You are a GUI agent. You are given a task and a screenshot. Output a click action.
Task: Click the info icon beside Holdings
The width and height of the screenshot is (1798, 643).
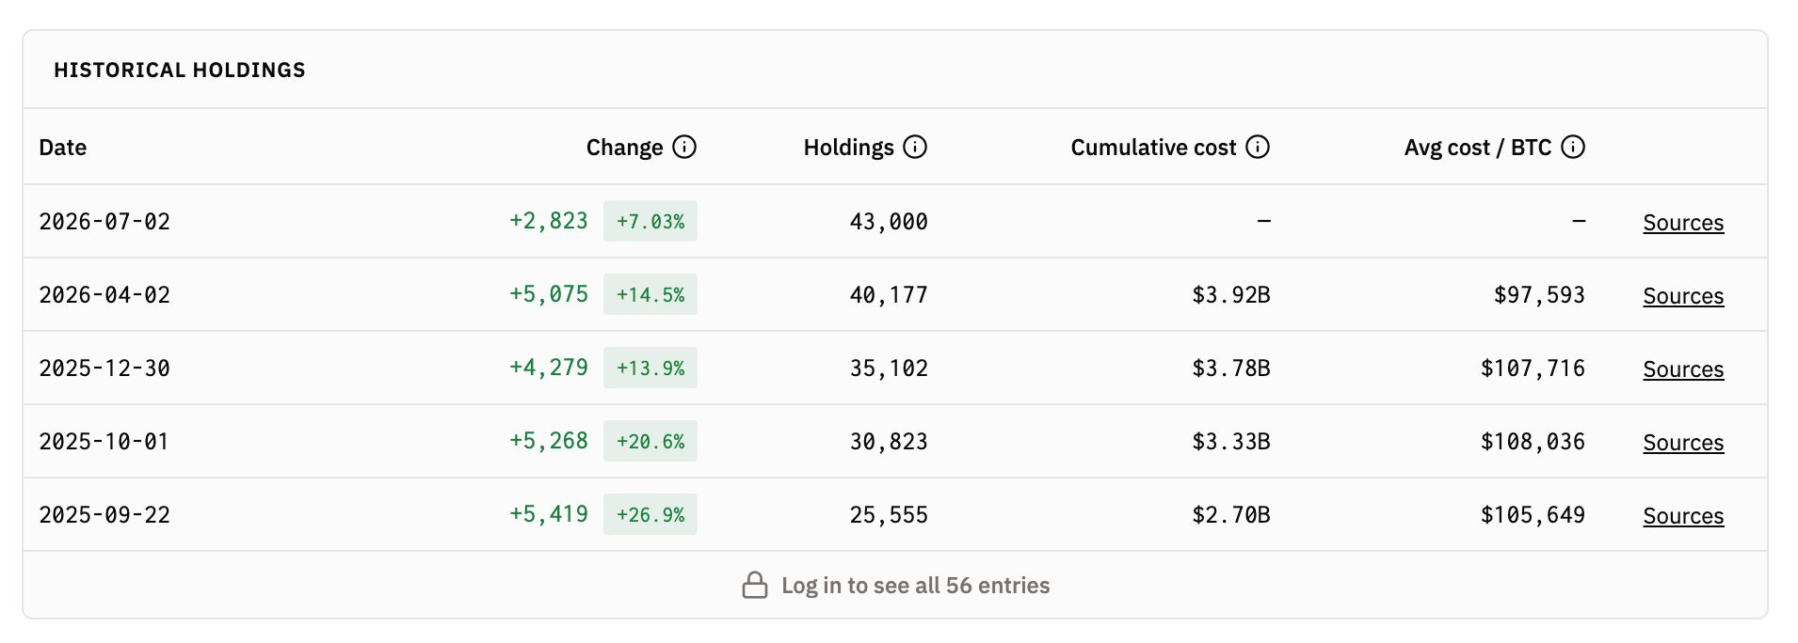click(915, 147)
